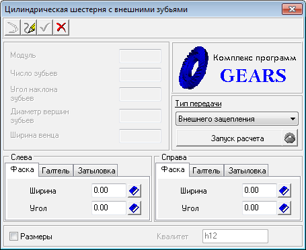Viewport: 306px width, 250px height.
Task: Click the Ширина венца input field
Action: point(140,136)
